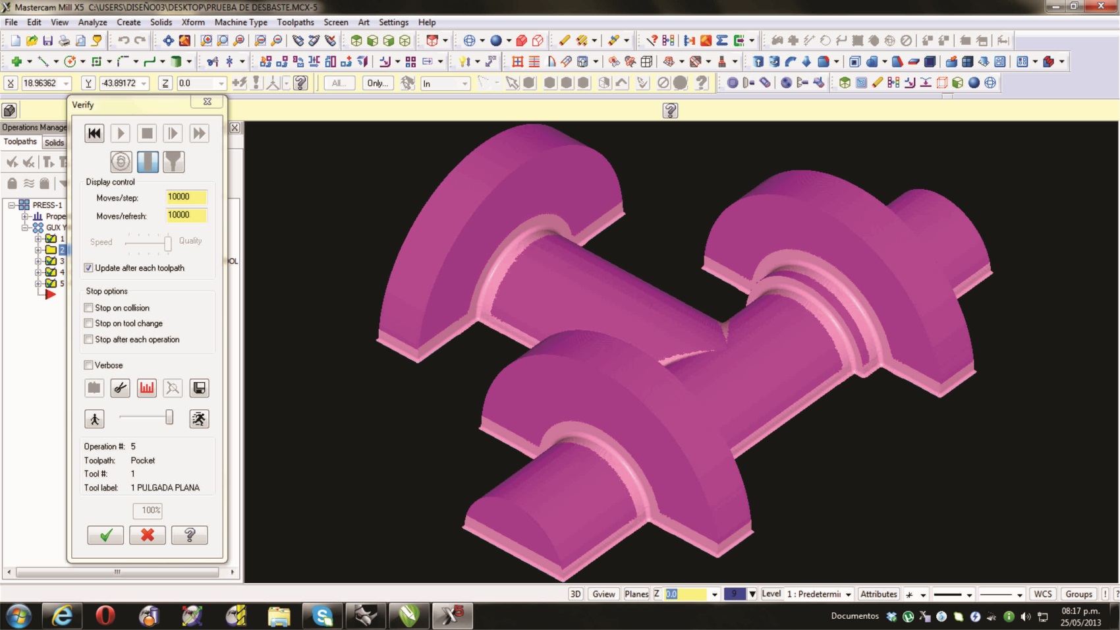Enable Stop after each operation
Screen dimensions: 1120x630
point(88,339)
